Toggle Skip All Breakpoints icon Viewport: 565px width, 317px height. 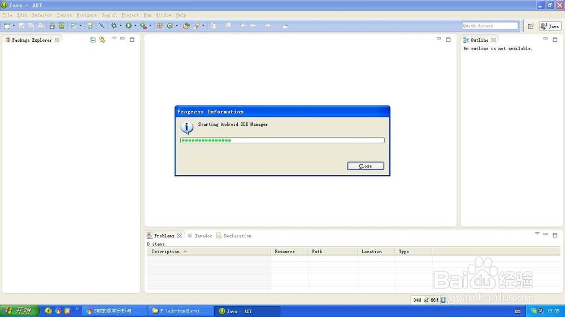point(102,25)
